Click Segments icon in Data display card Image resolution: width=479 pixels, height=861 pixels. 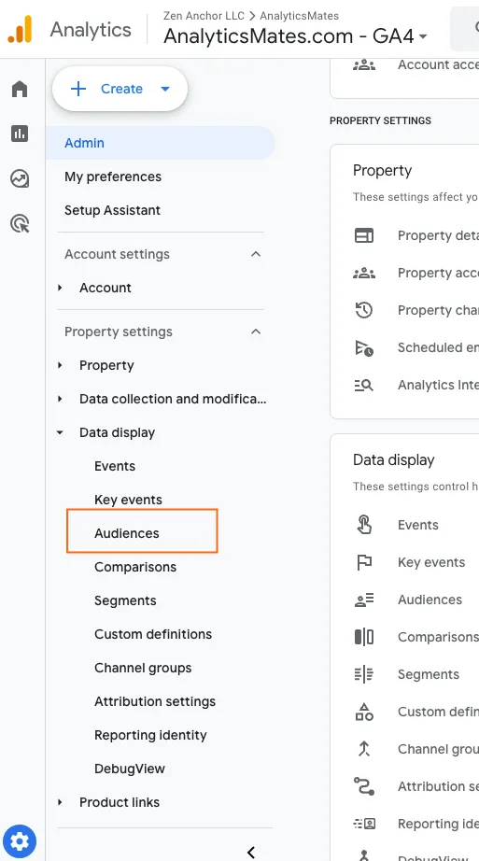point(363,674)
